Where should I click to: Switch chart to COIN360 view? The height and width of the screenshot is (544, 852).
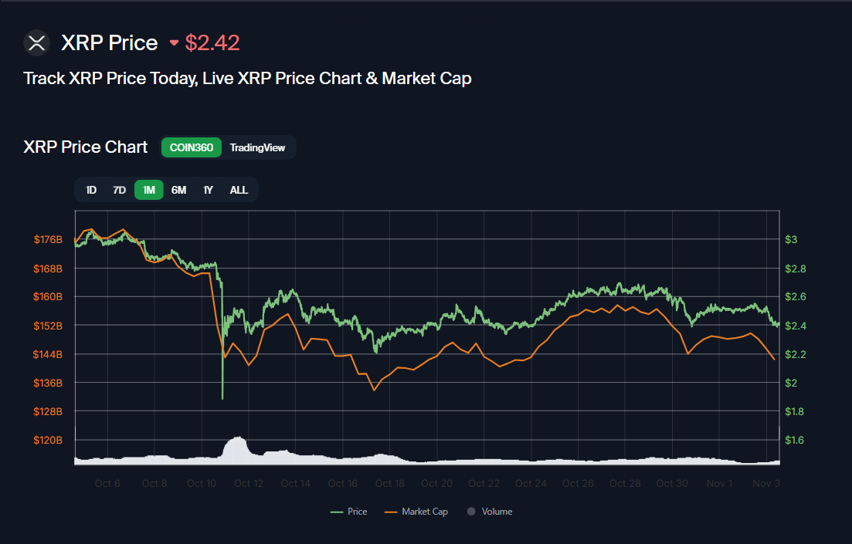coord(192,147)
